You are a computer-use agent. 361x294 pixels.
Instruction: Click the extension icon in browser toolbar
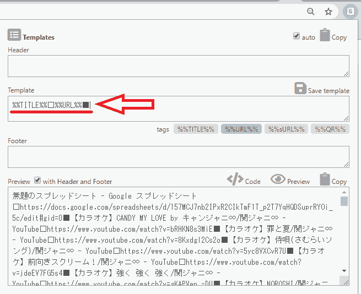pyautogui.click(x=350, y=11)
